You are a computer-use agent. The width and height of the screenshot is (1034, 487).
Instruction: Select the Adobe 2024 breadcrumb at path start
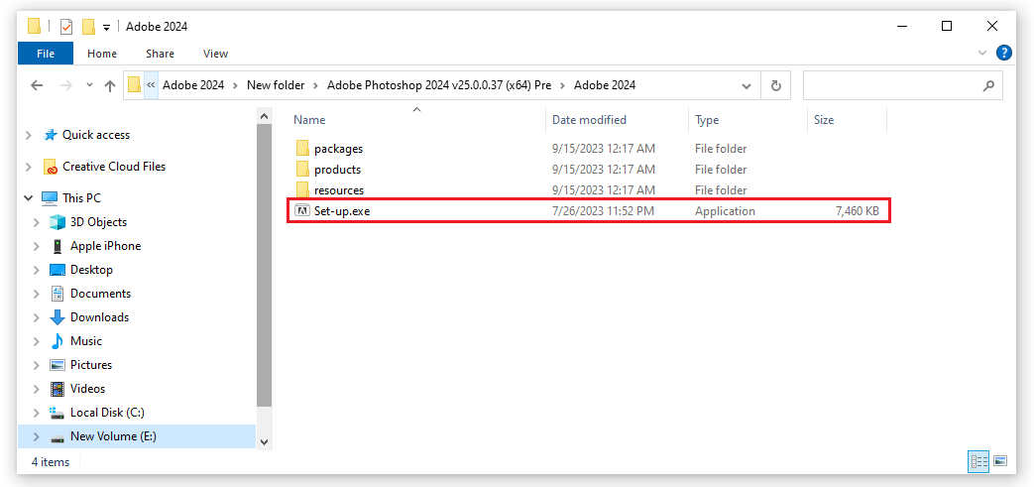[193, 85]
